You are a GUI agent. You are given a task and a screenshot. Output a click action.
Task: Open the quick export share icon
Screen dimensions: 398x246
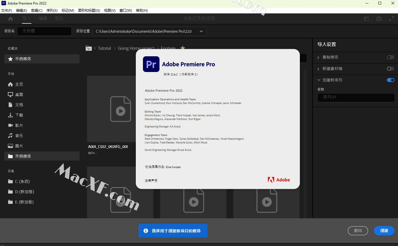point(379,19)
